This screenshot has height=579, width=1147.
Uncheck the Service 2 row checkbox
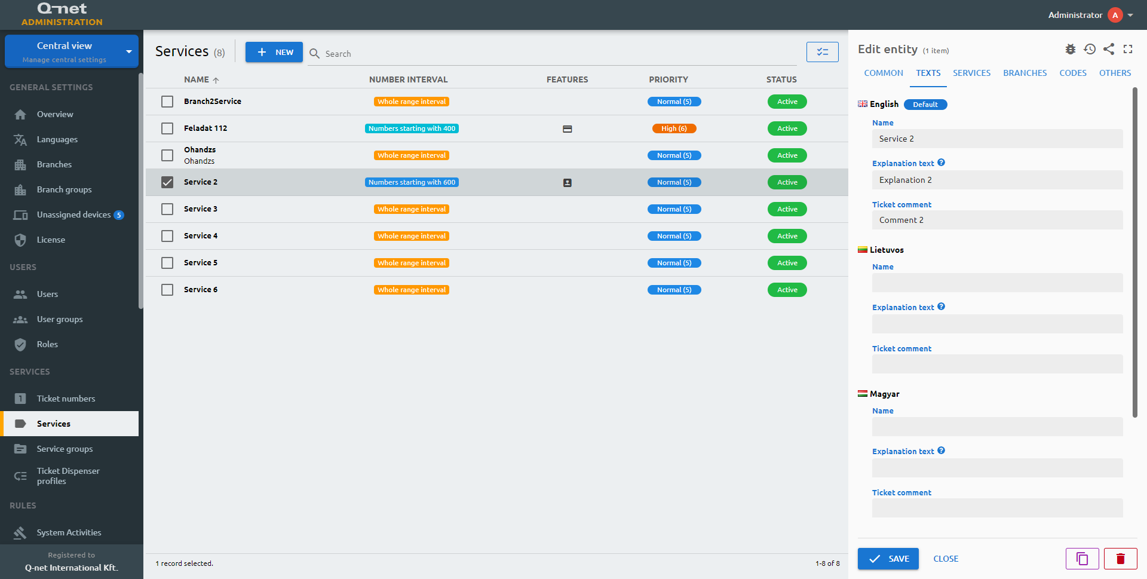tap(167, 182)
